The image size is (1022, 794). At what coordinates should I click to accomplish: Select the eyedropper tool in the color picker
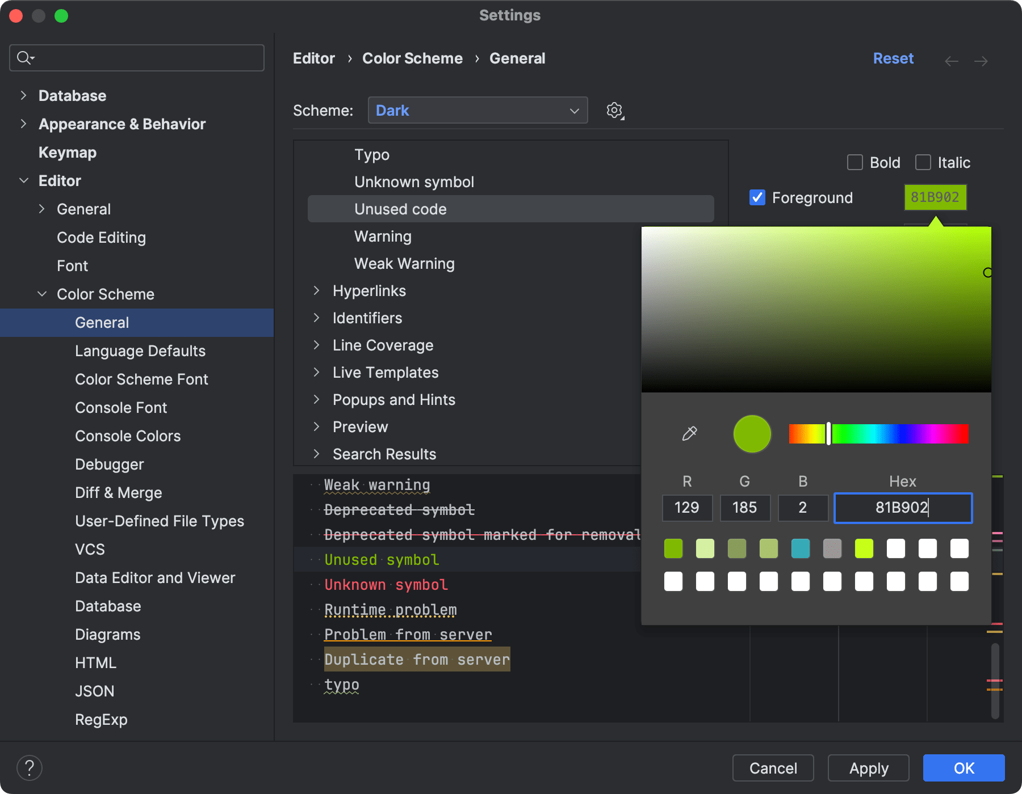(x=689, y=434)
